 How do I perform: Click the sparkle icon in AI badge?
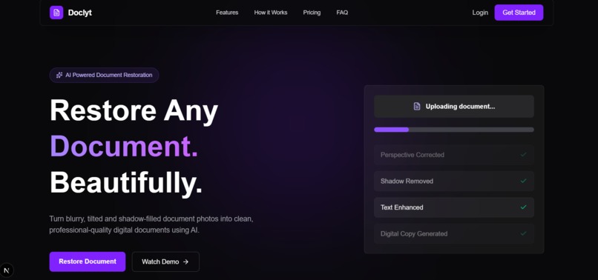(59, 75)
